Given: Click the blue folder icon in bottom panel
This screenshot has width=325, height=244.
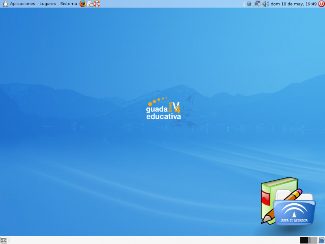Looking at the screenshot, I should [321, 240].
